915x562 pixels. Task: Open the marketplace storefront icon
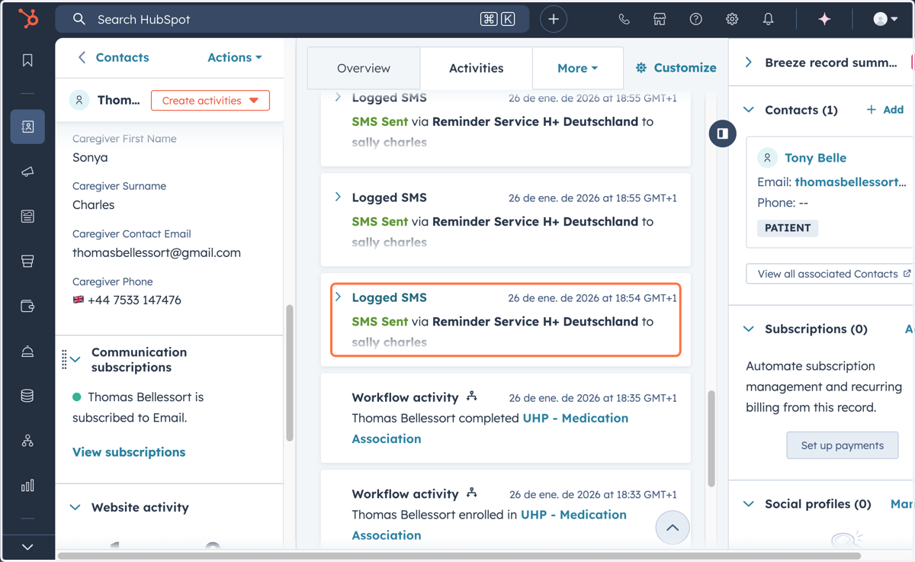660,19
